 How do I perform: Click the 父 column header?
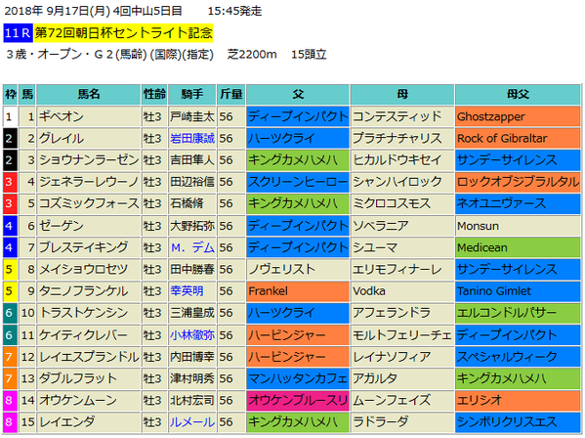coord(298,94)
